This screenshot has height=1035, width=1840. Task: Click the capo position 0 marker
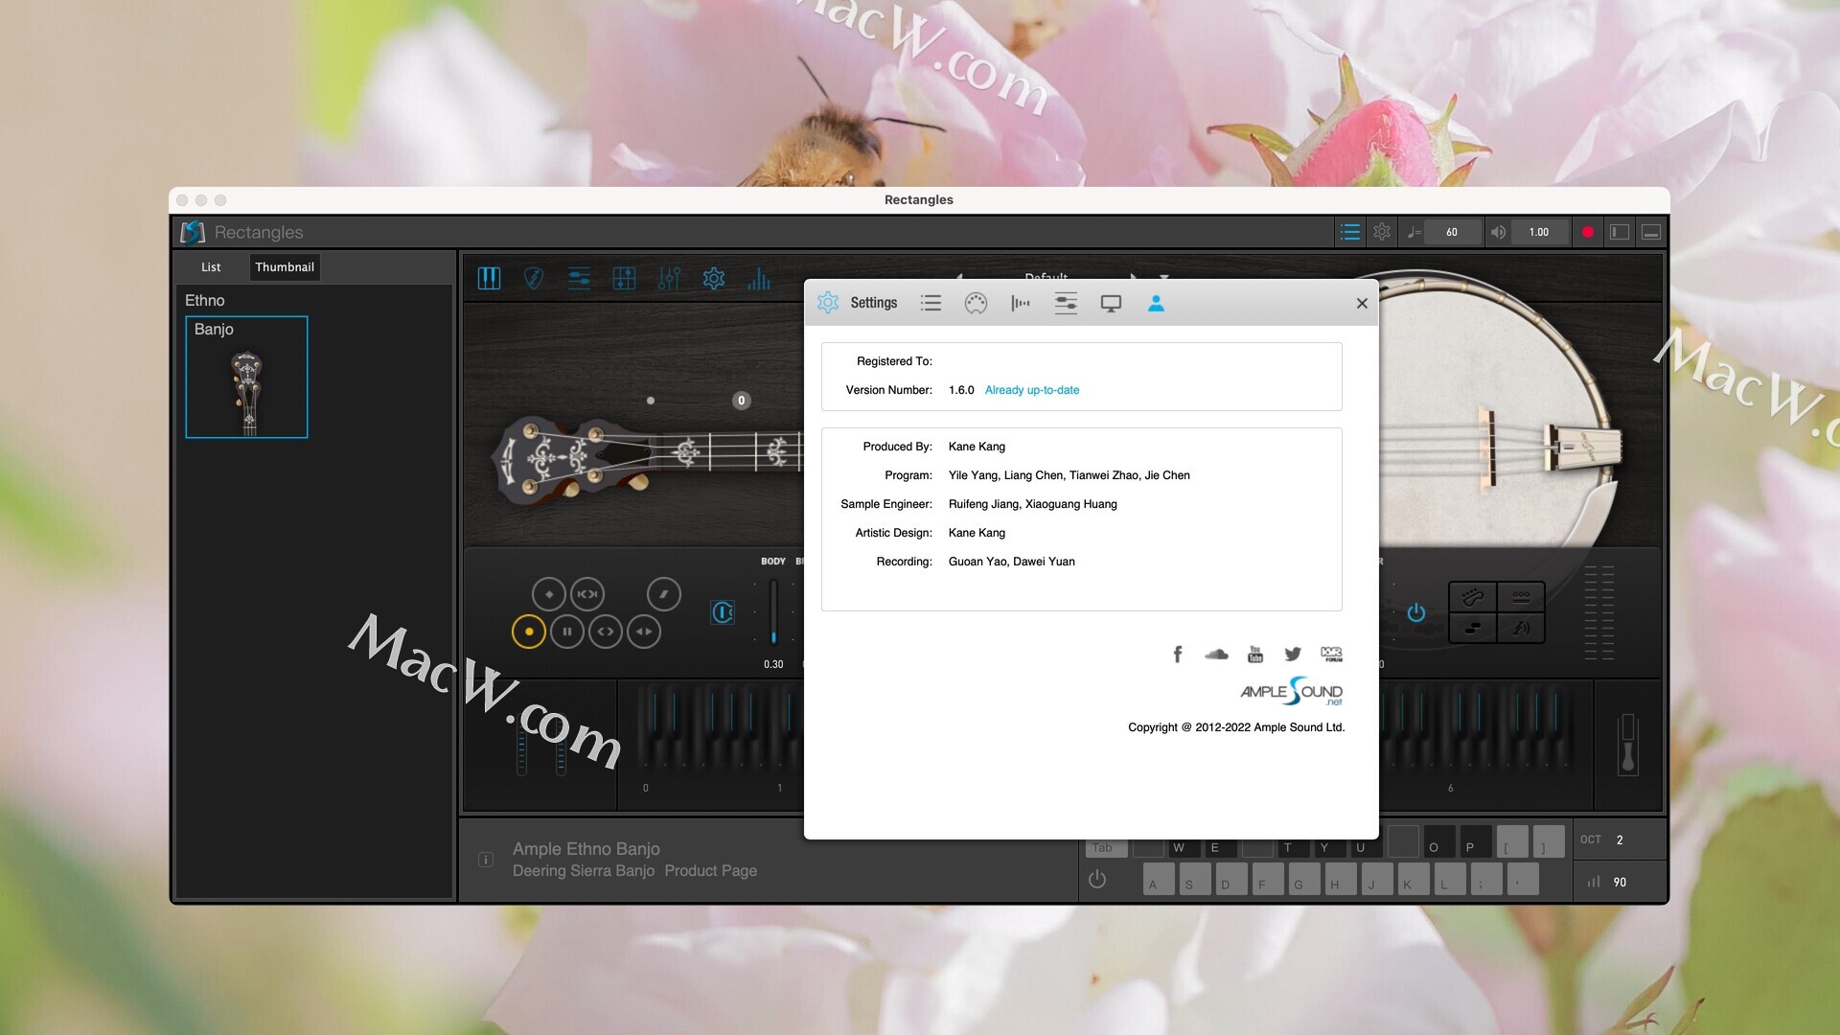[x=741, y=401]
